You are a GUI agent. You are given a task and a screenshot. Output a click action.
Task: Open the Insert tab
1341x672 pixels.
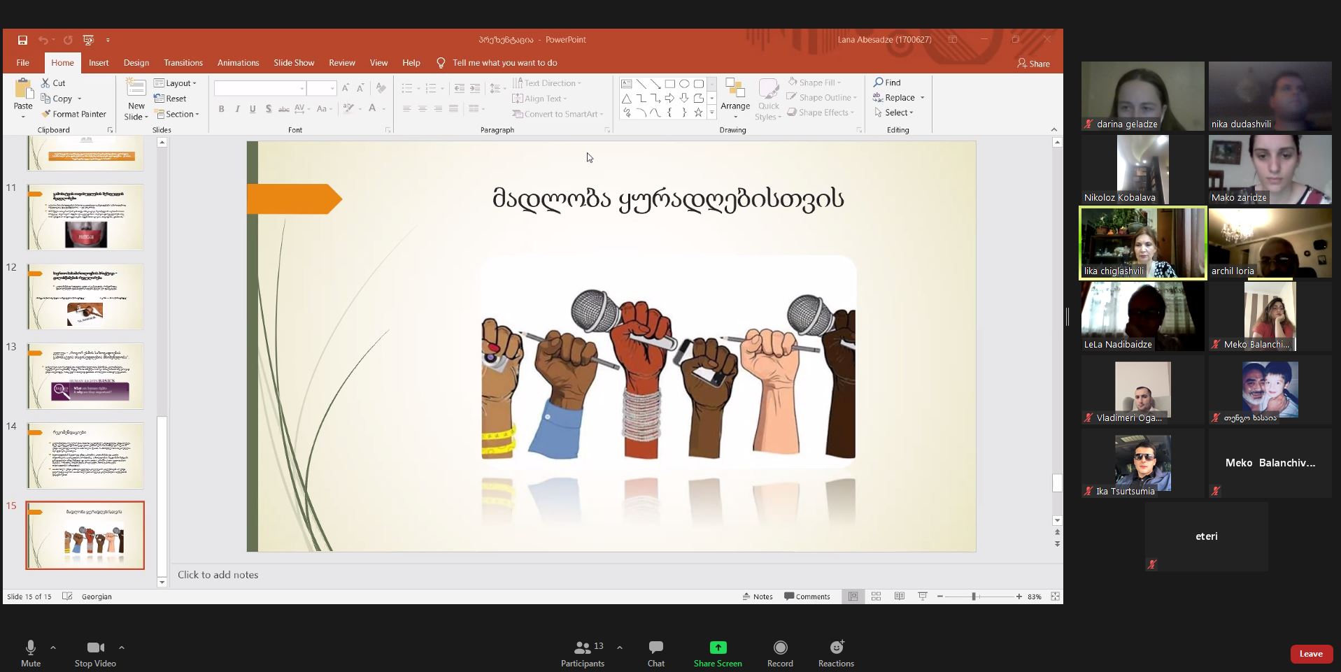99,63
